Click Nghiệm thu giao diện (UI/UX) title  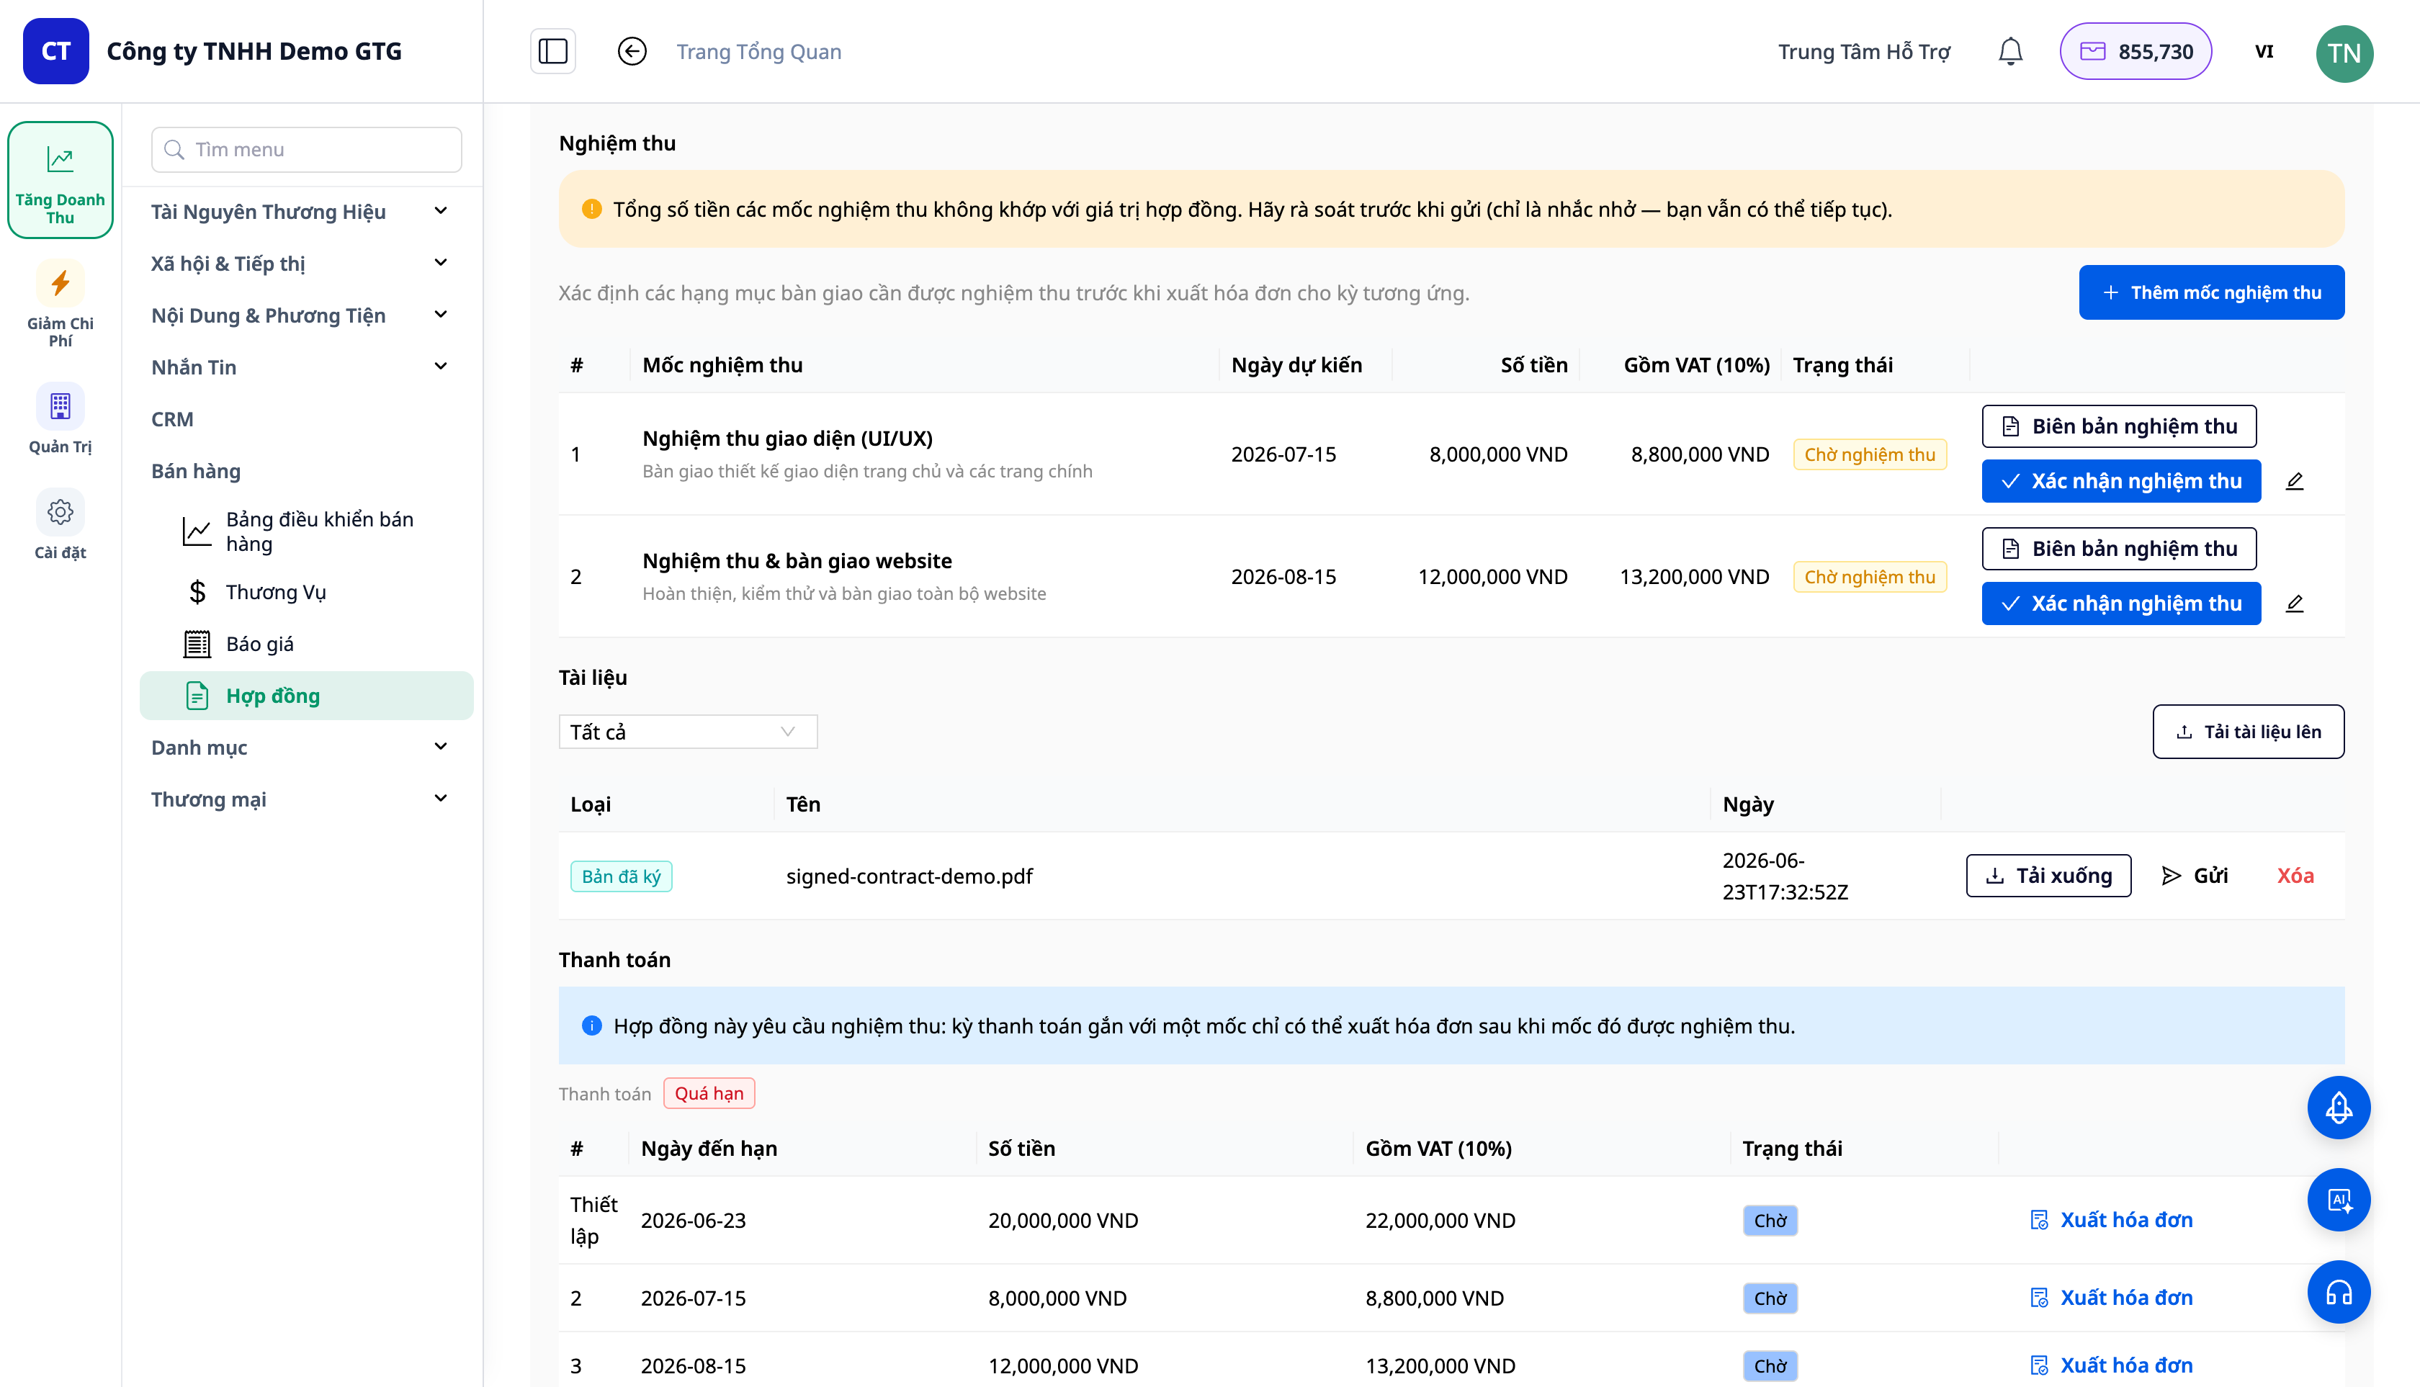(787, 438)
